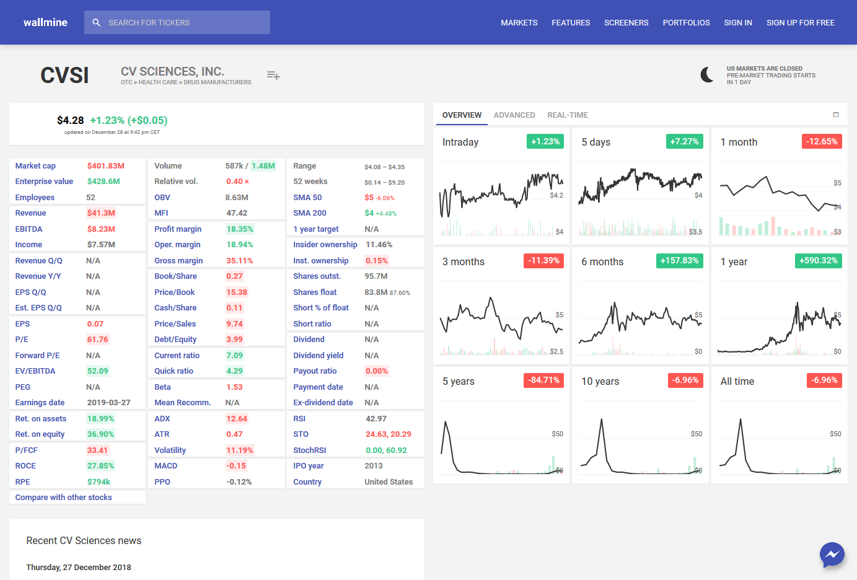Switch to the Advanced tab
The image size is (857, 580).
[514, 115]
